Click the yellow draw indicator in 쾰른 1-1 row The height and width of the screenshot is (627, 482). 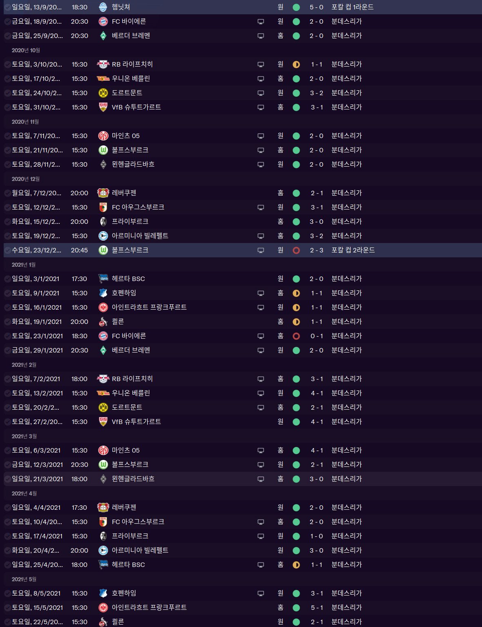tap(296, 321)
